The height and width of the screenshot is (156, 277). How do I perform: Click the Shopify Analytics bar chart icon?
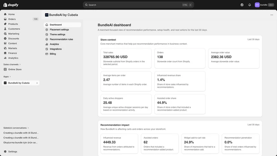(5, 58)
